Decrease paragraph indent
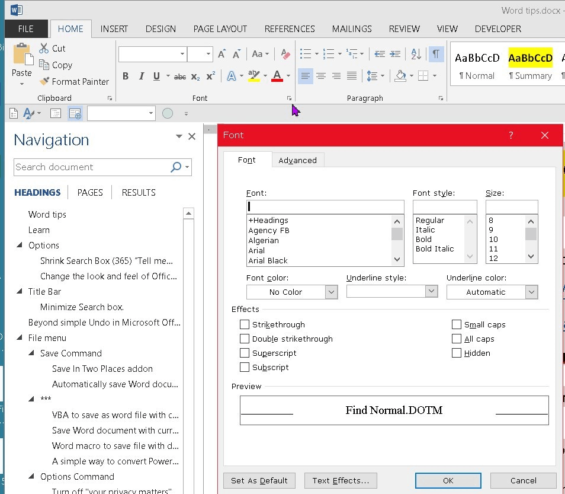This screenshot has height=494, width=565. [380, 54]
